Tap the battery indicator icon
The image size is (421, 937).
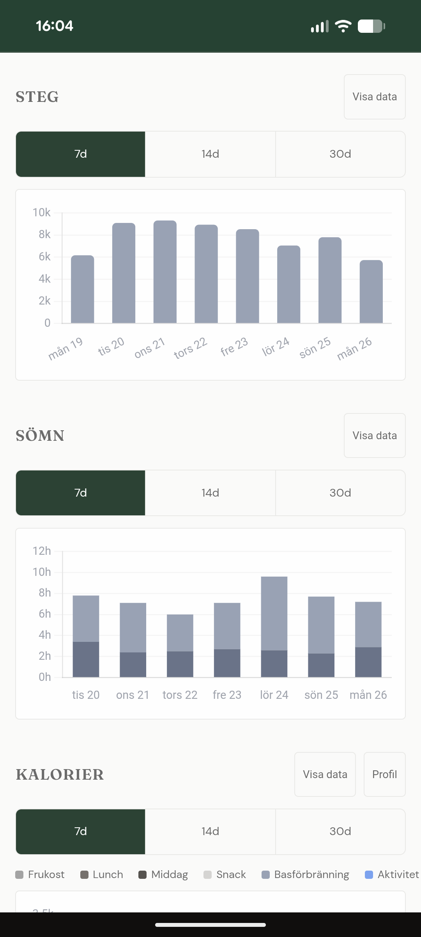[371, 26]
